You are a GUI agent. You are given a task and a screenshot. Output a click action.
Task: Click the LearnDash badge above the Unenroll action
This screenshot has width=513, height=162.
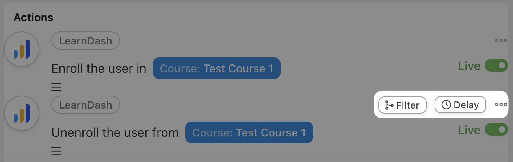[x=86, y=105]
